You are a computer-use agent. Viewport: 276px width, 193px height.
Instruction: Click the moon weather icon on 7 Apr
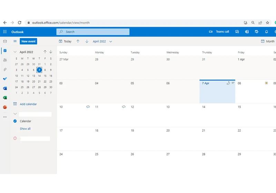coord(228,83)
